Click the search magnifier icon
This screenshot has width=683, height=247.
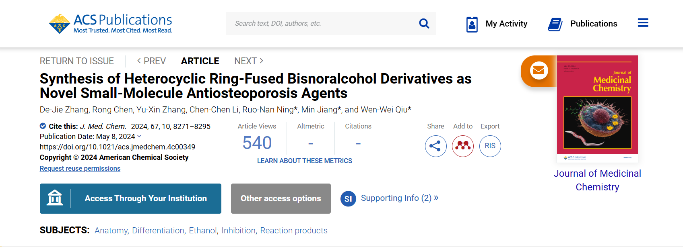point(424,24)
